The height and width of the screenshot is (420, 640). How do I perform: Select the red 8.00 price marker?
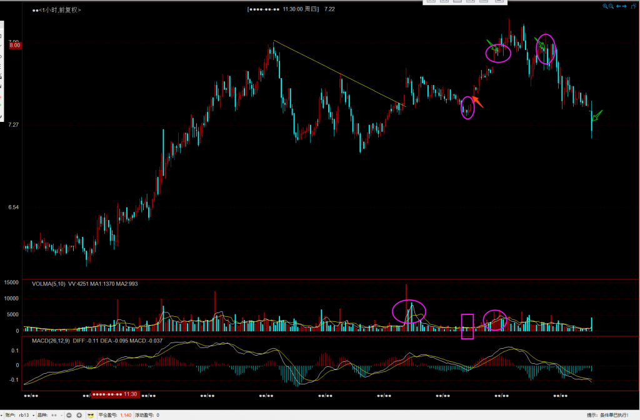click(x=16, y=45)
